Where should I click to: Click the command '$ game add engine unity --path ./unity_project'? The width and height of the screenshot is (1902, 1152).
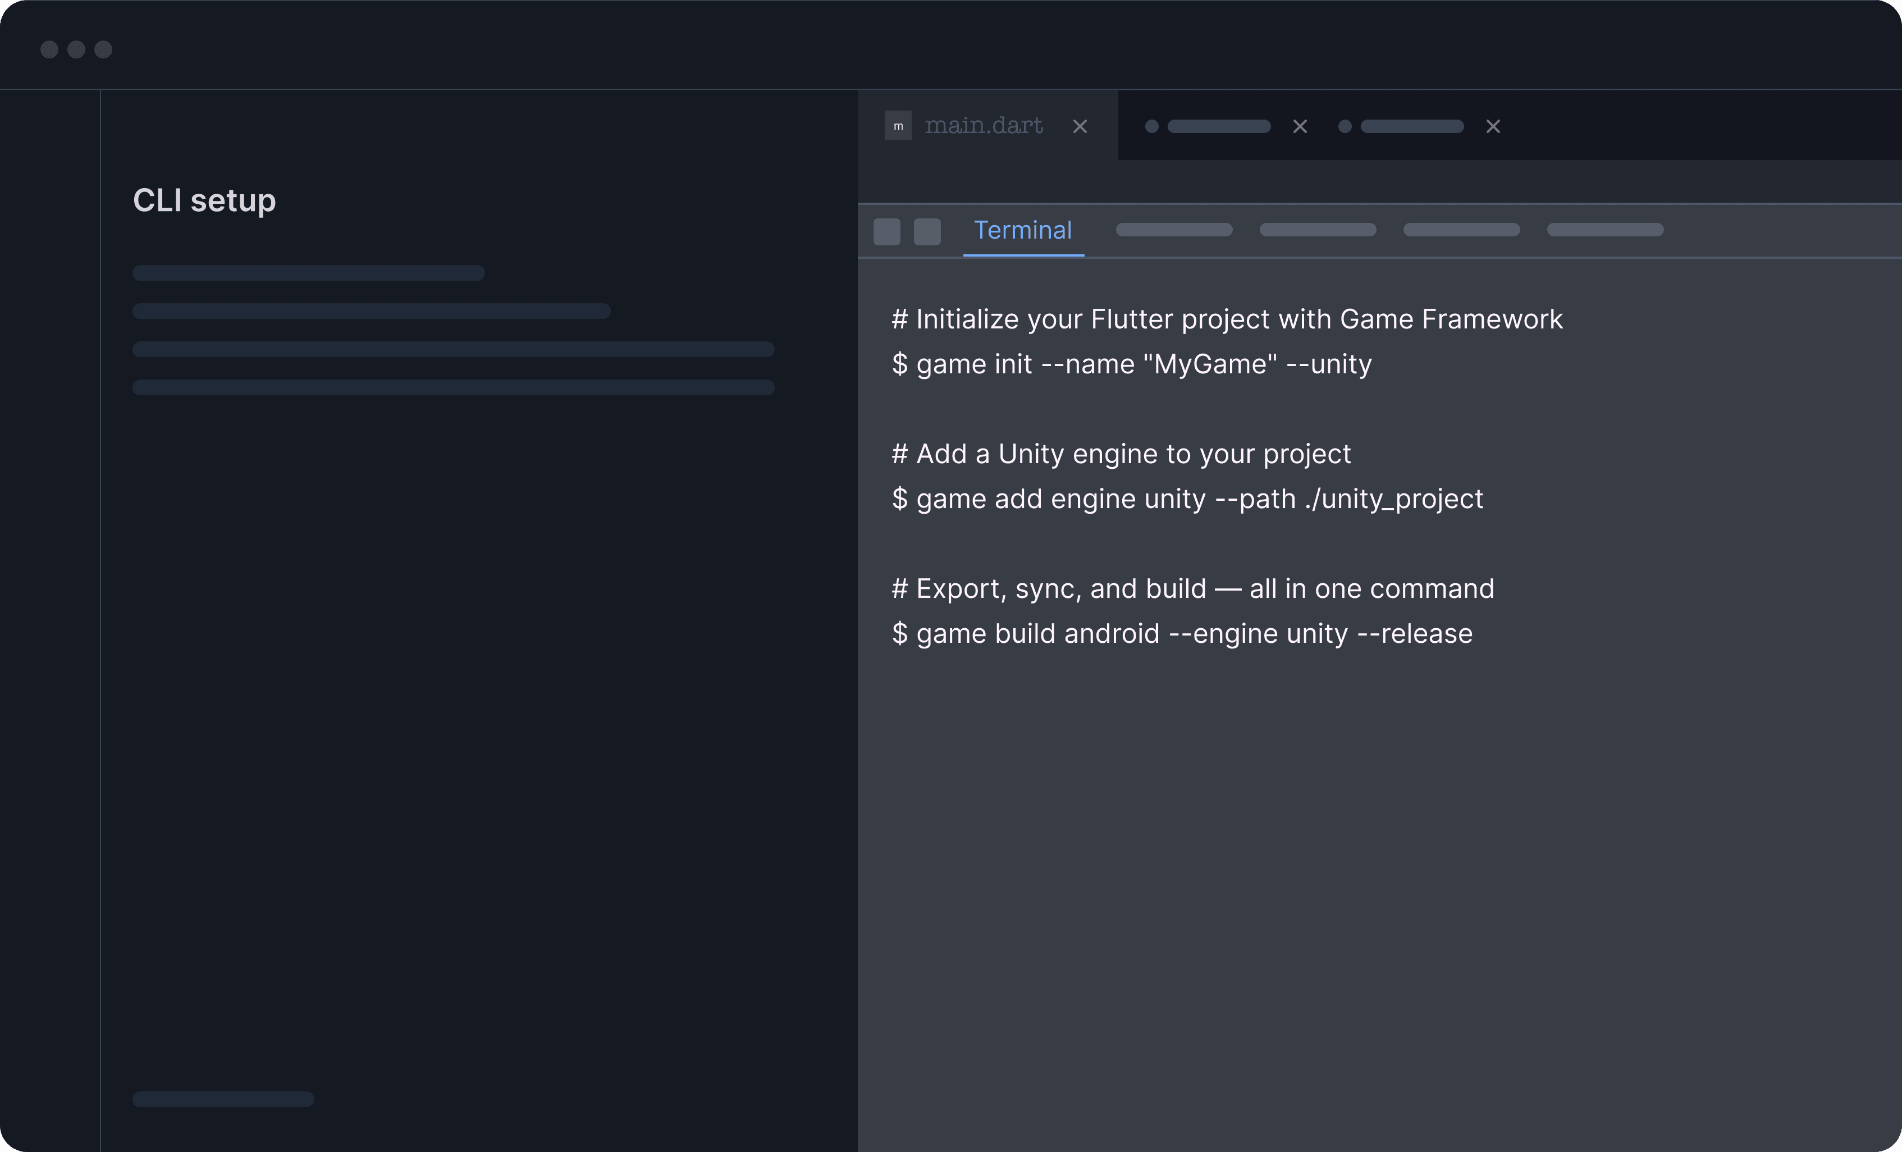(x=1187, y=499)
